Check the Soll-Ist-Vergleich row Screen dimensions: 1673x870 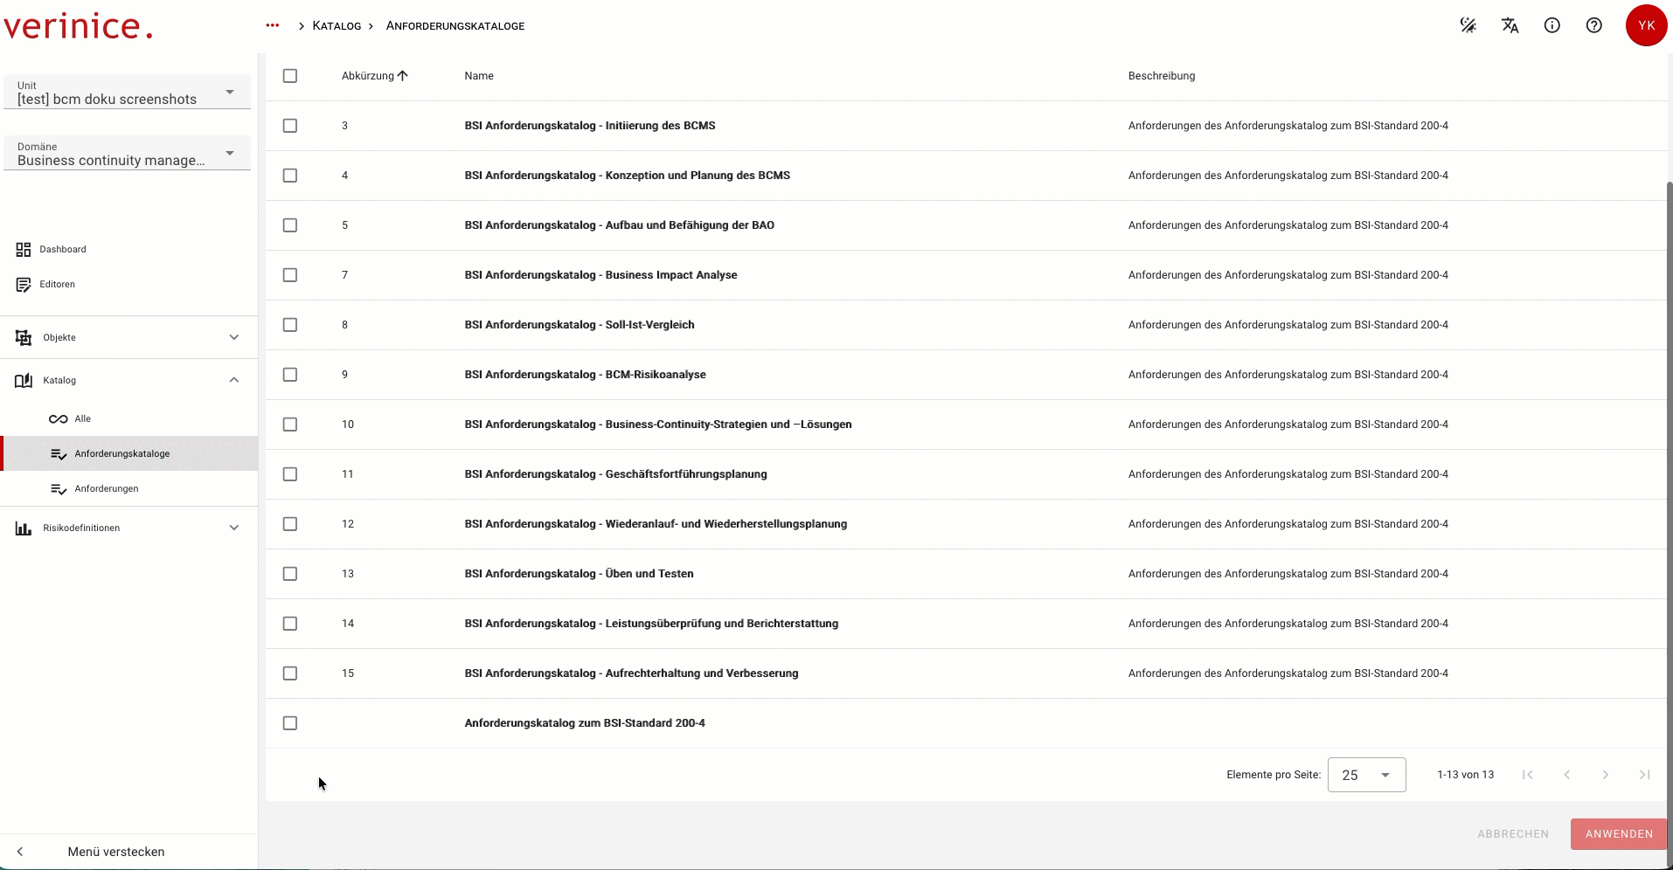point(290,325)
